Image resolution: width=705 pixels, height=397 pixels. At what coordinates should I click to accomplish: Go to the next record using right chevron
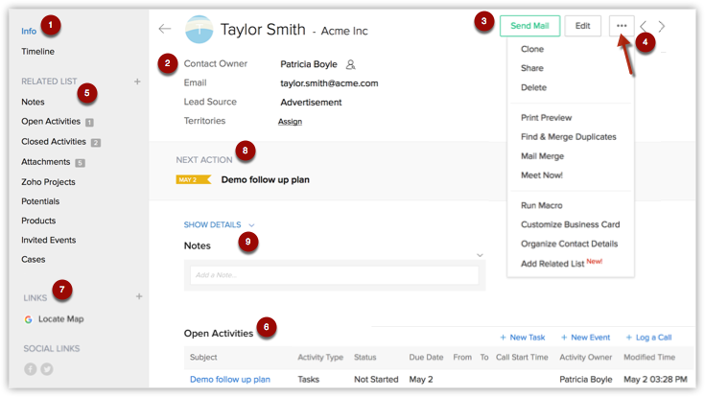pos(662,26)
